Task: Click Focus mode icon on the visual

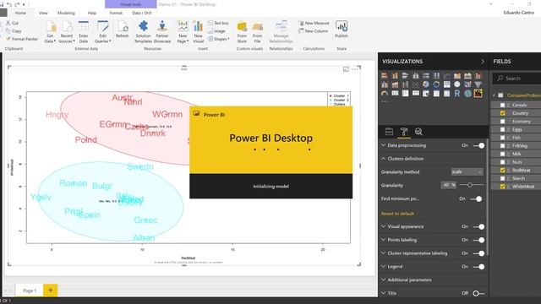Action: [x=346, y=69]
